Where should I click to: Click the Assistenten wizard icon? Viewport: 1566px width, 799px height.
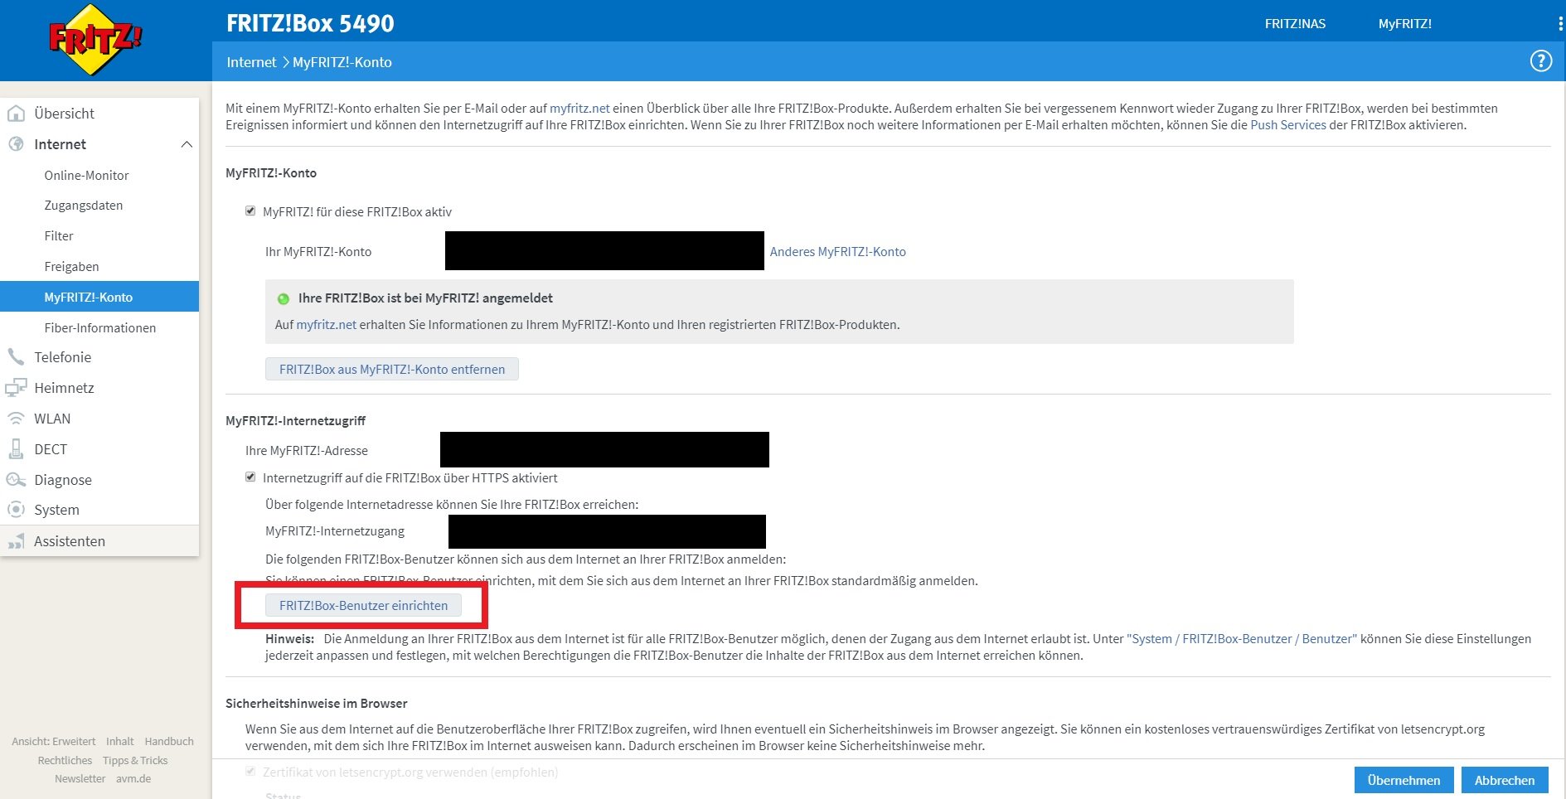16,541
